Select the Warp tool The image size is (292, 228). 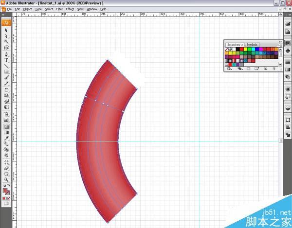[6, 102]
